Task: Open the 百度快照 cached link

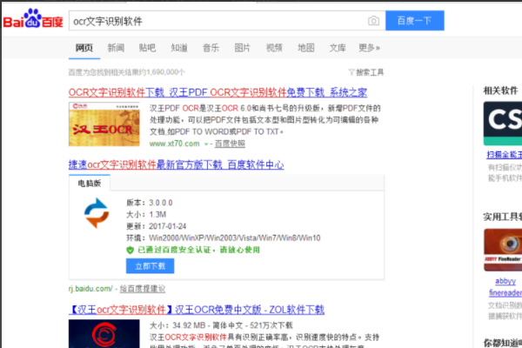Action: pos(230,144)
